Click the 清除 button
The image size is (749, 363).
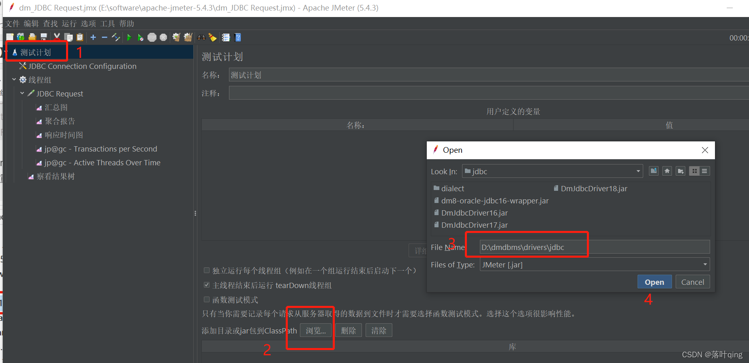379,331
